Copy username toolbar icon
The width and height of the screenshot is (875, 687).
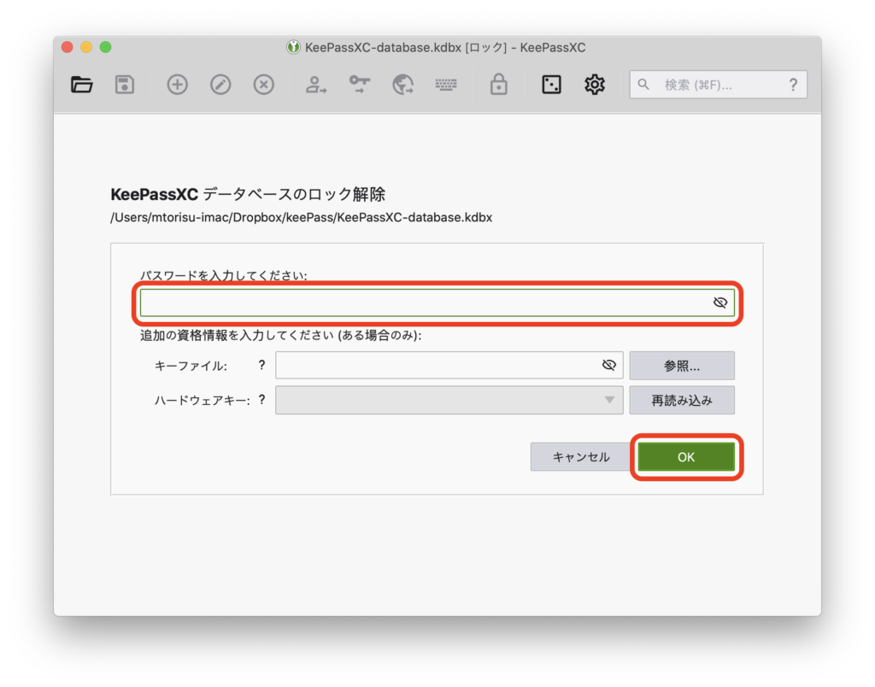tap(316, 85)
